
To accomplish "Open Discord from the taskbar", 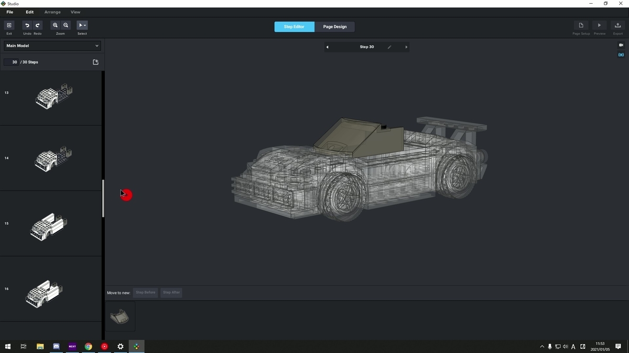I will coord(56,346).
